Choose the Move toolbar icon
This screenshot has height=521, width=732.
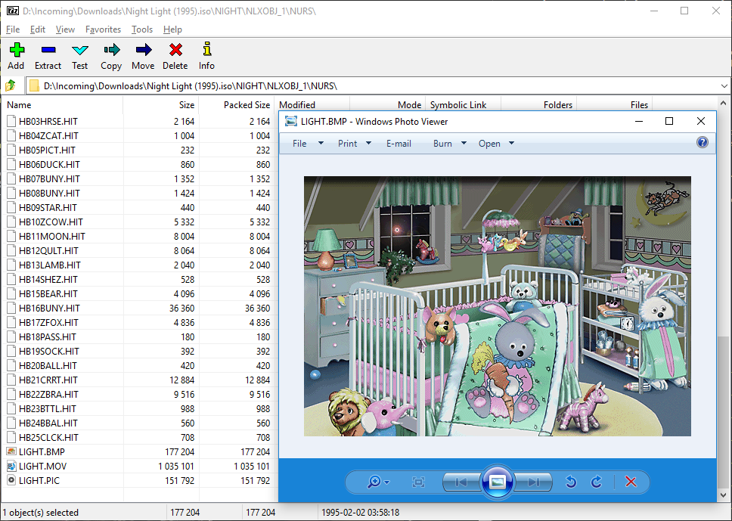click(x=144, y=49)
